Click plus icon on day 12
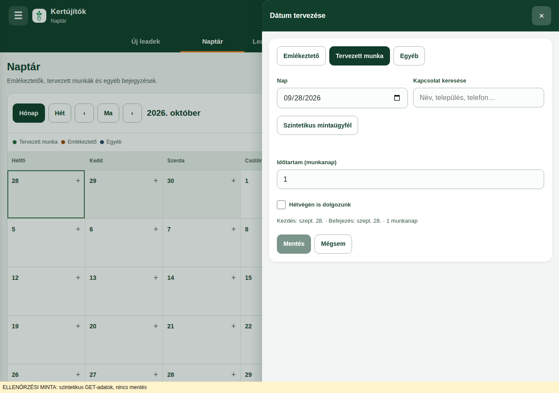This screenshot has height=393, width=559. (x=78, y=277)
